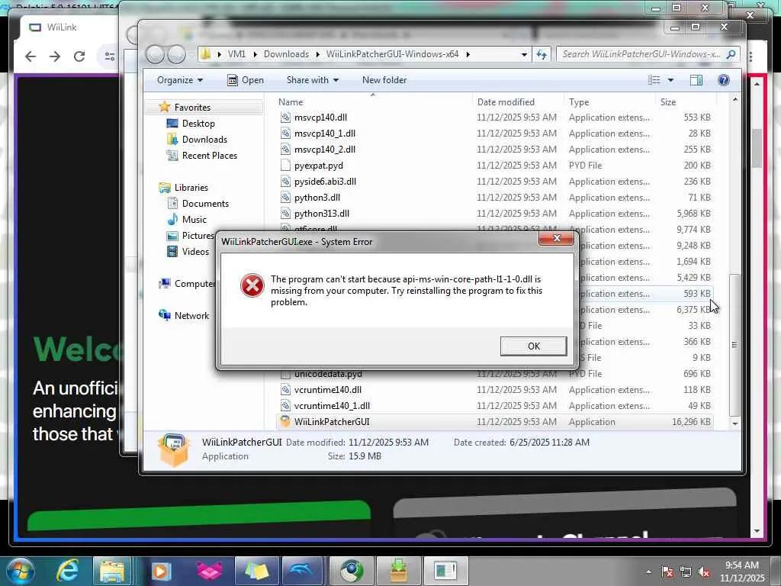Image resolution: width=781 pixels, height=586 pixels.
Task: Toggle the preview pane icon
Action: (696, 79)
